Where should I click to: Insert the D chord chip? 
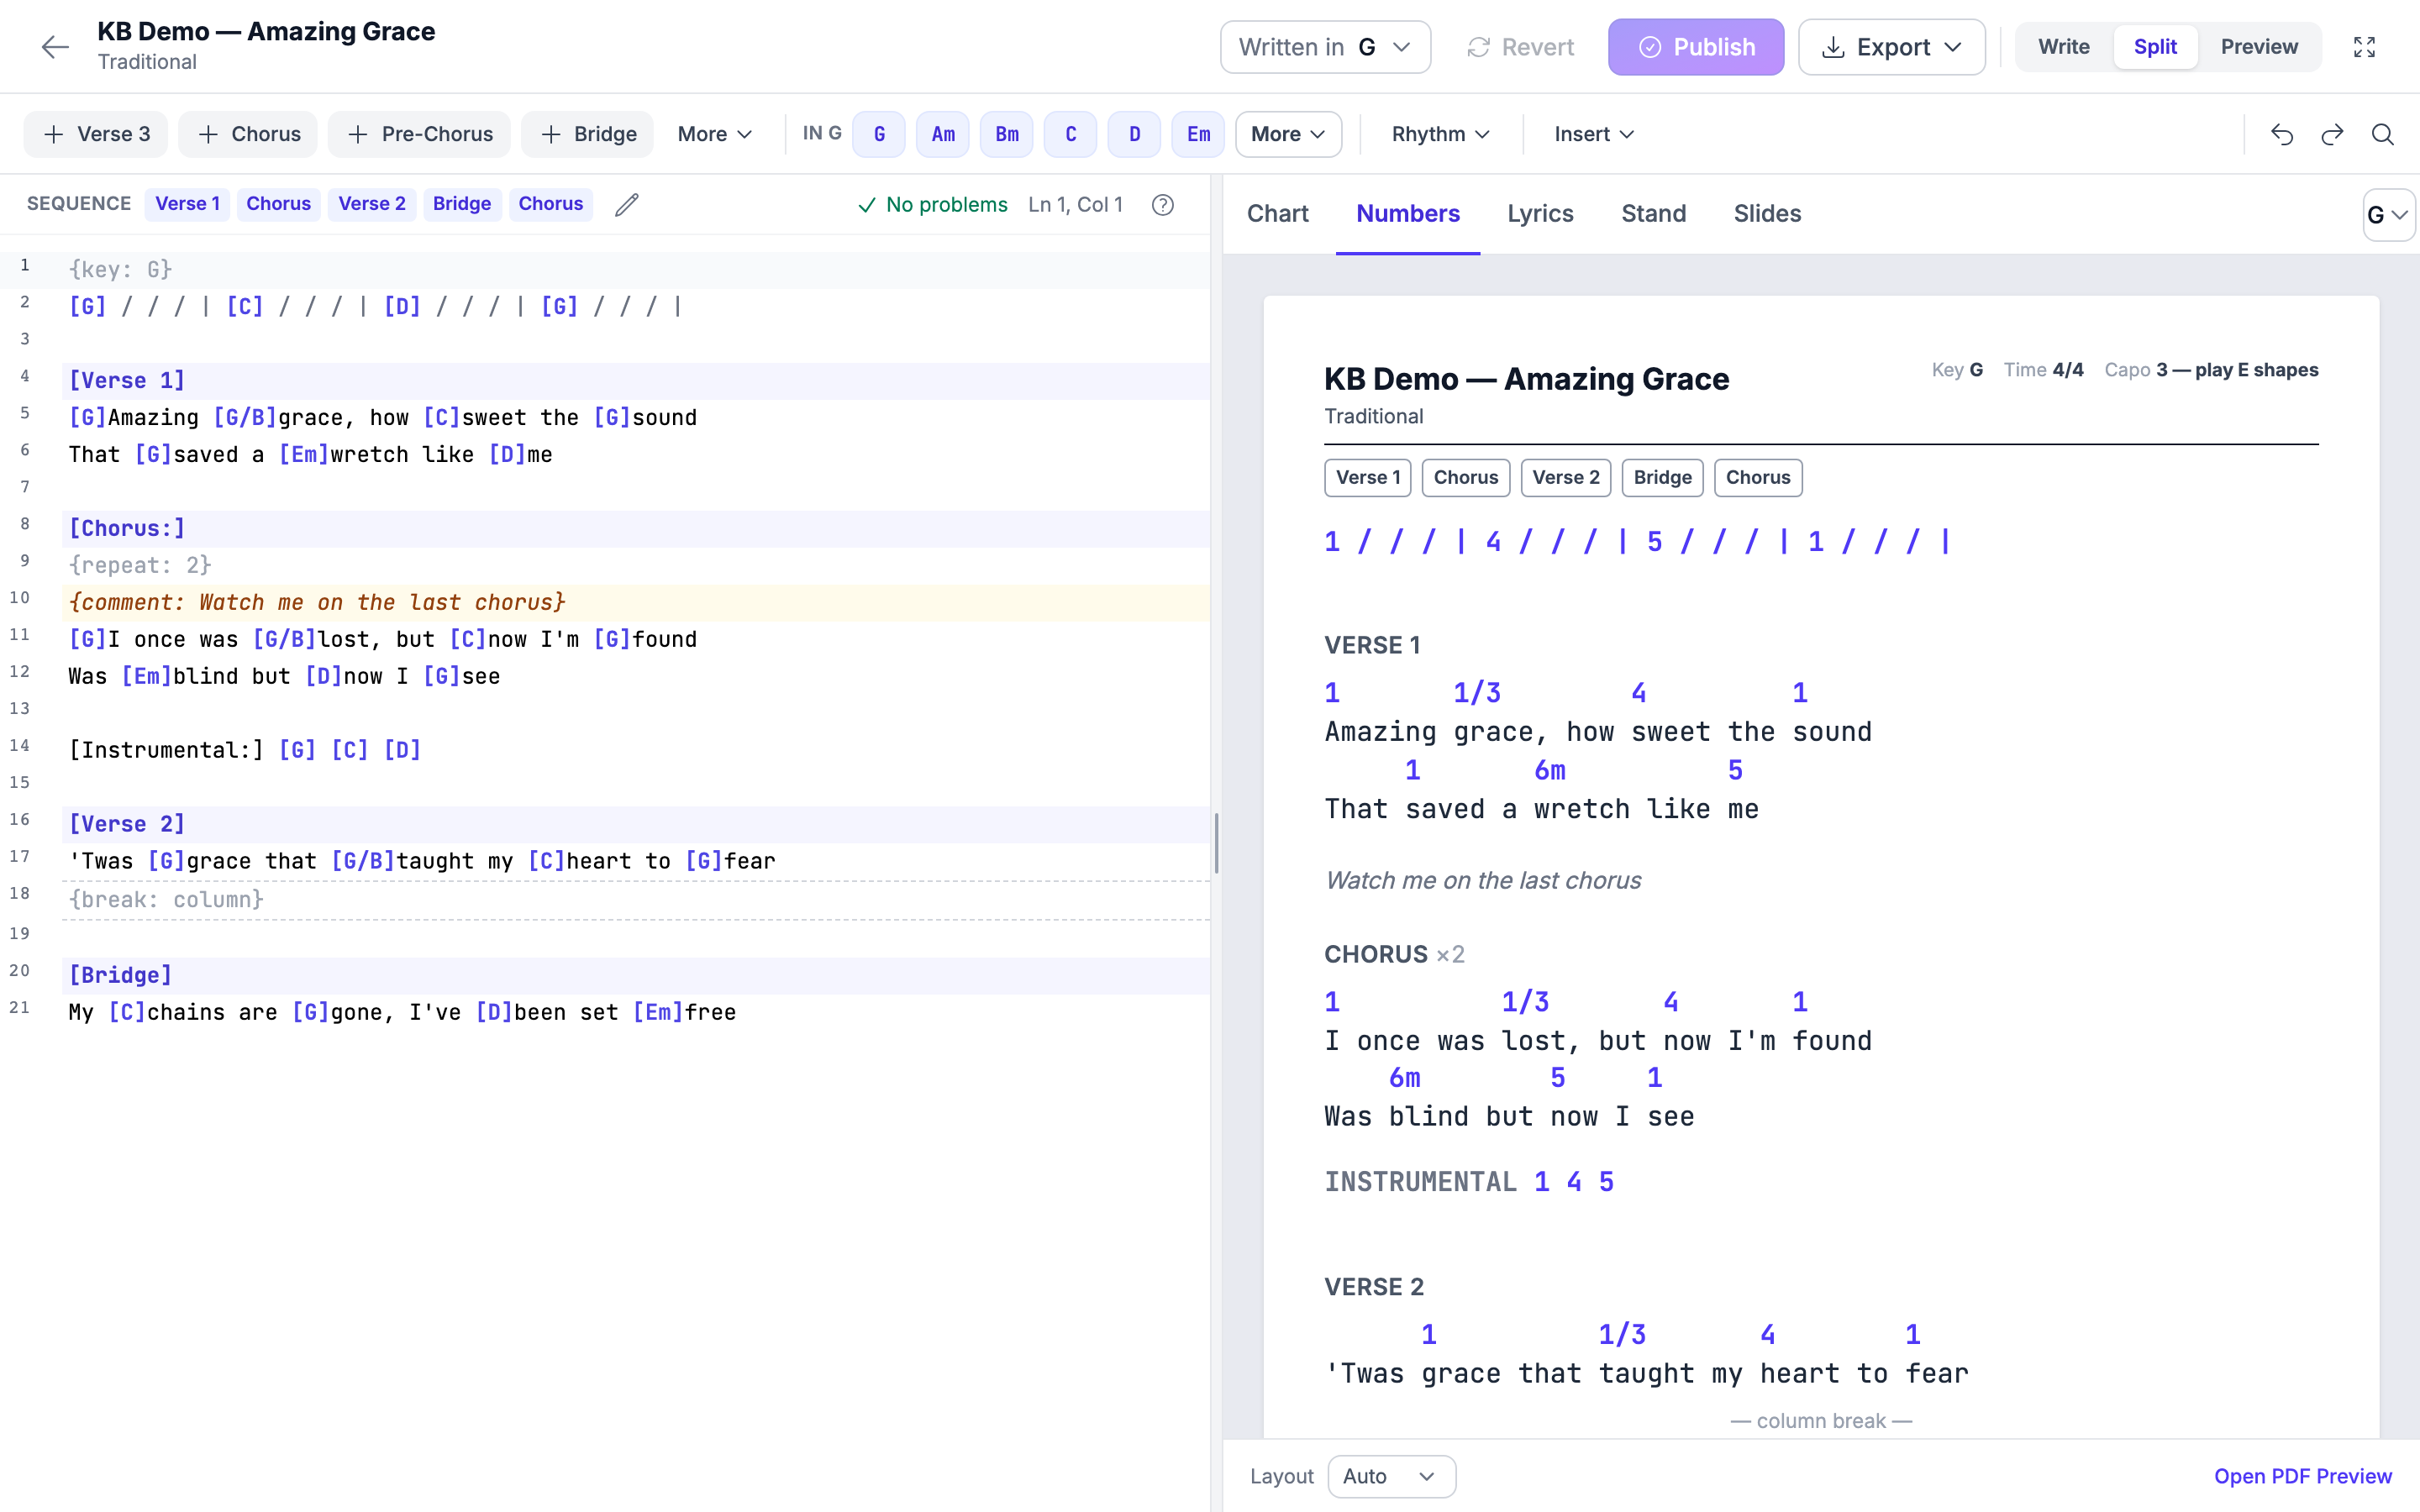coord(1135,134)
